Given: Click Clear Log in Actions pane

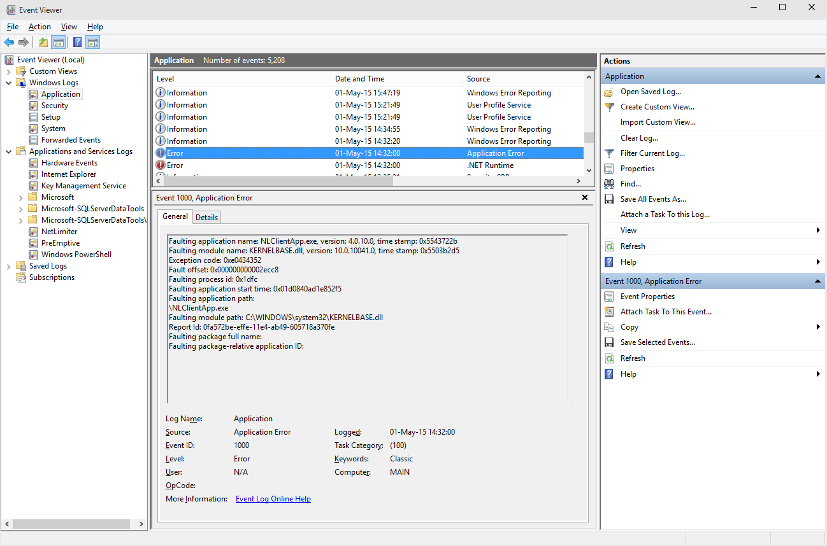Looking at the screenshot, I should tap(639, 138).
